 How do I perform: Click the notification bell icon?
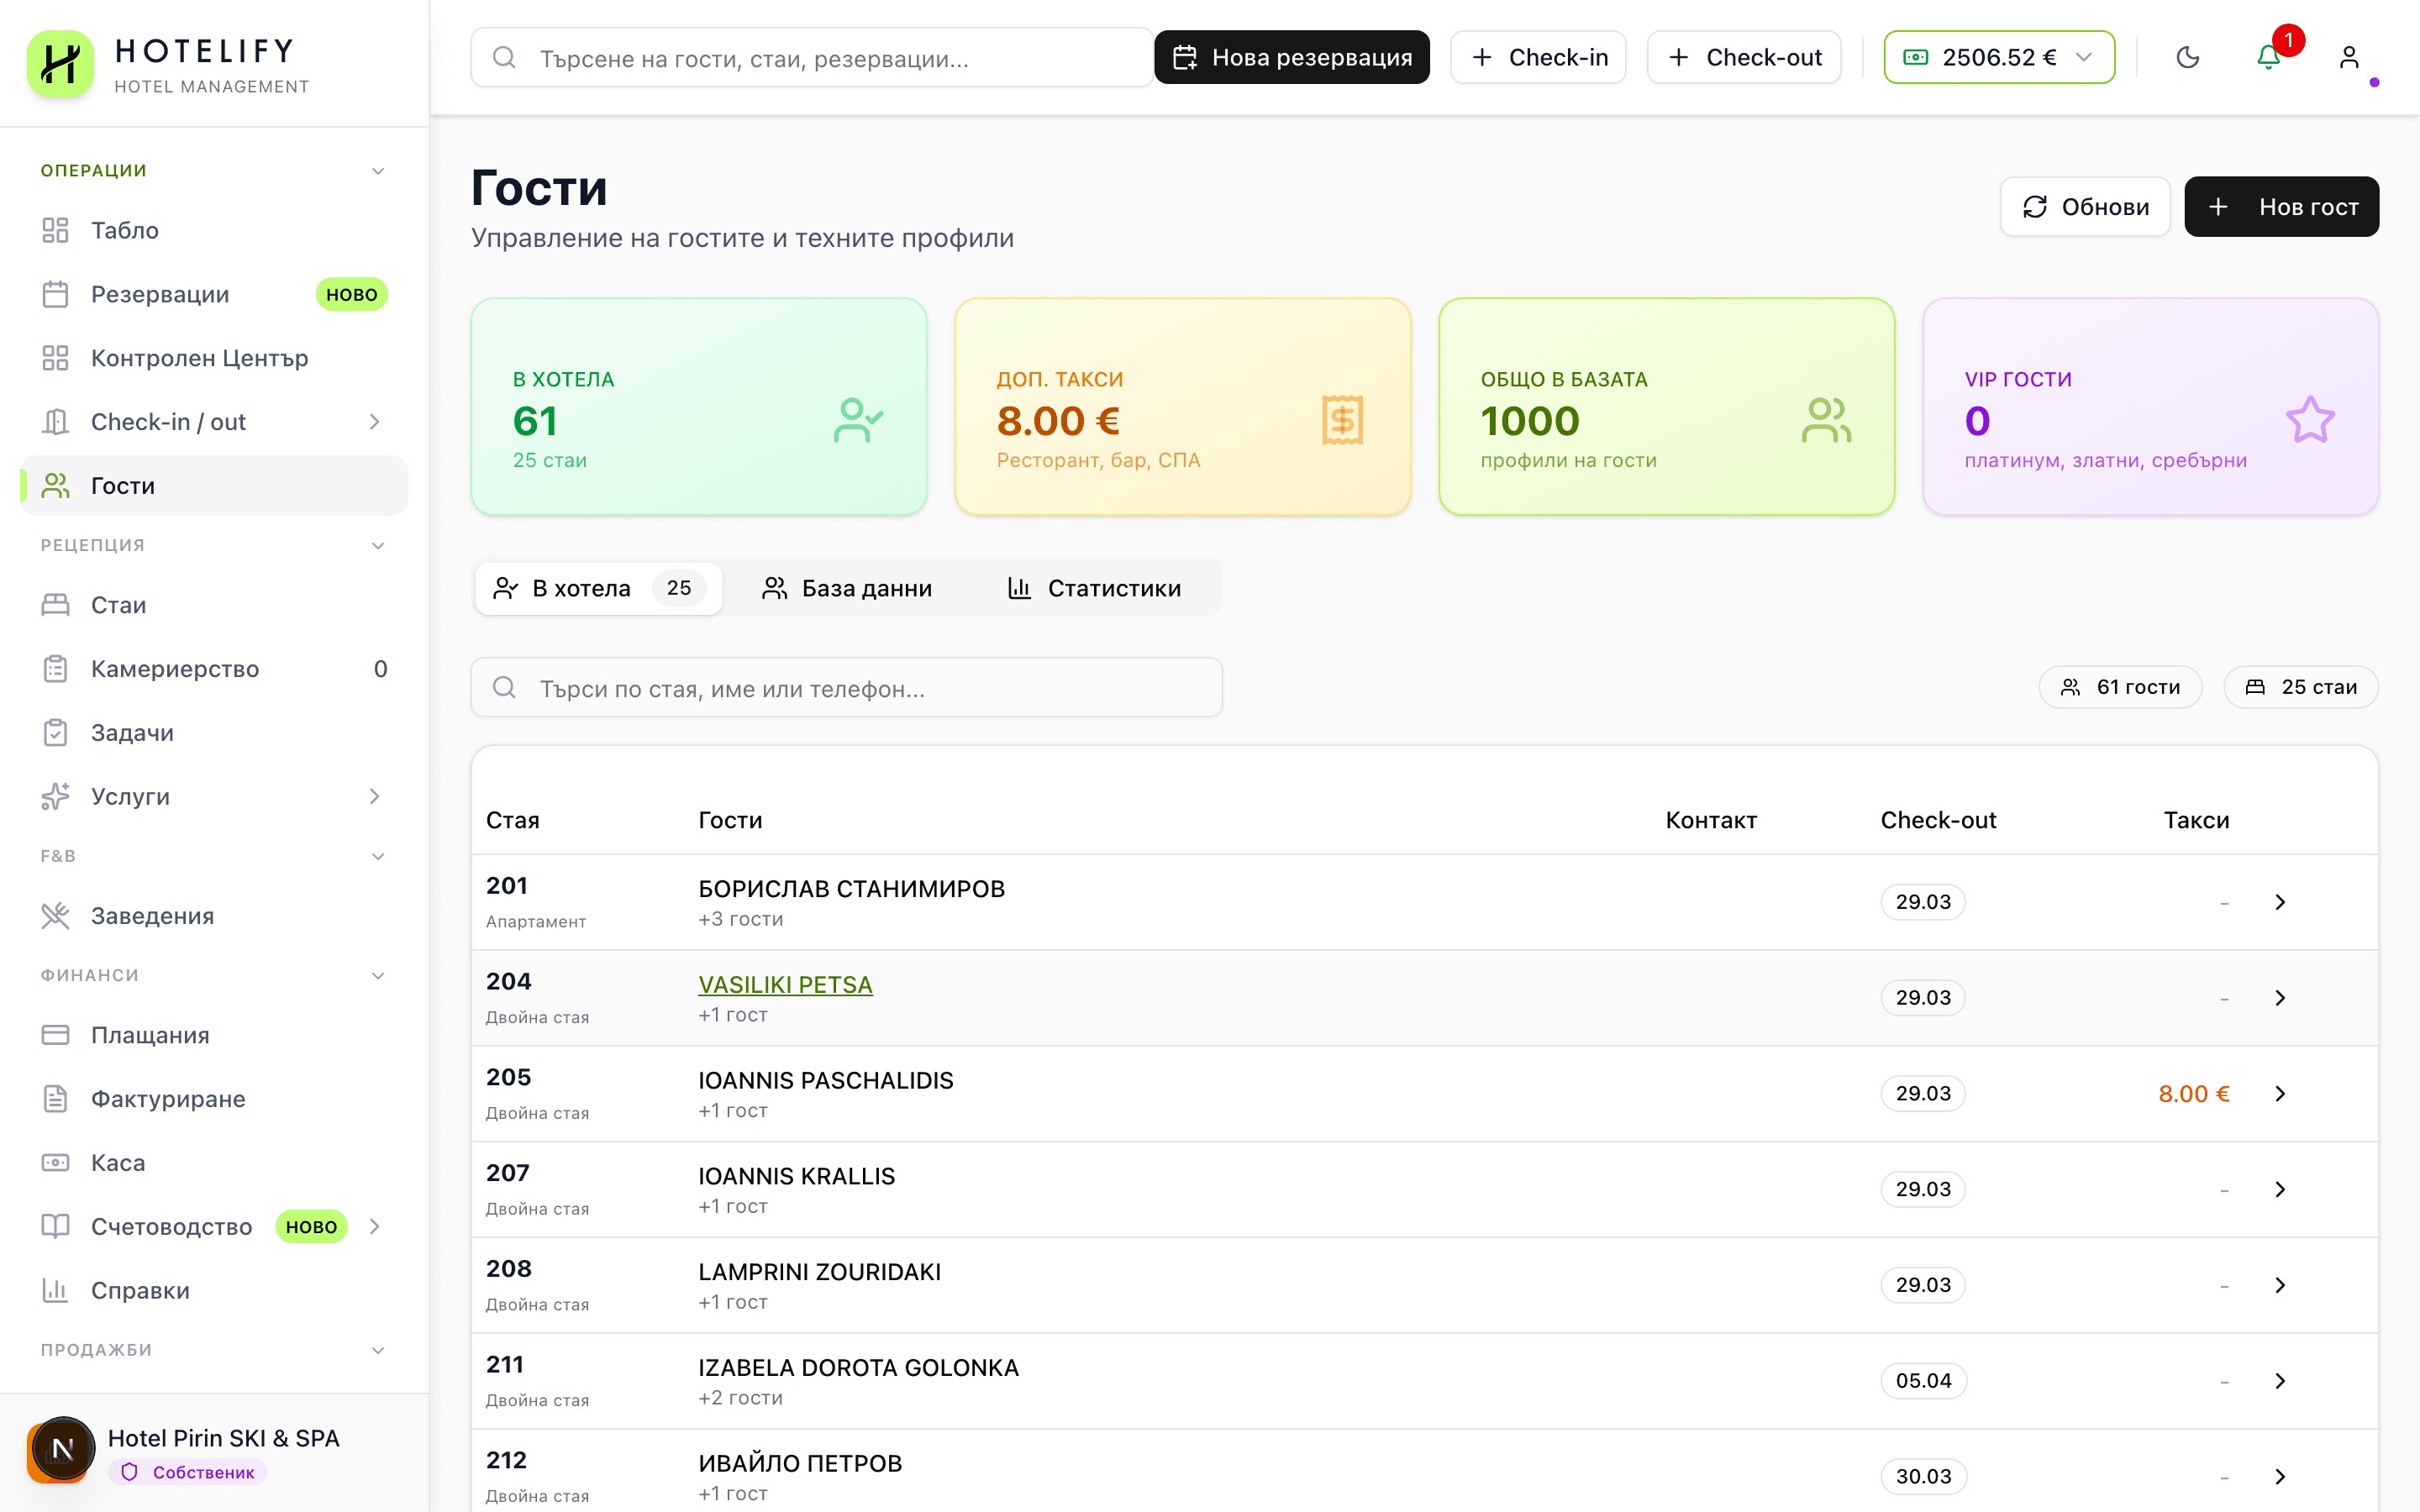tap(2268, 57)
